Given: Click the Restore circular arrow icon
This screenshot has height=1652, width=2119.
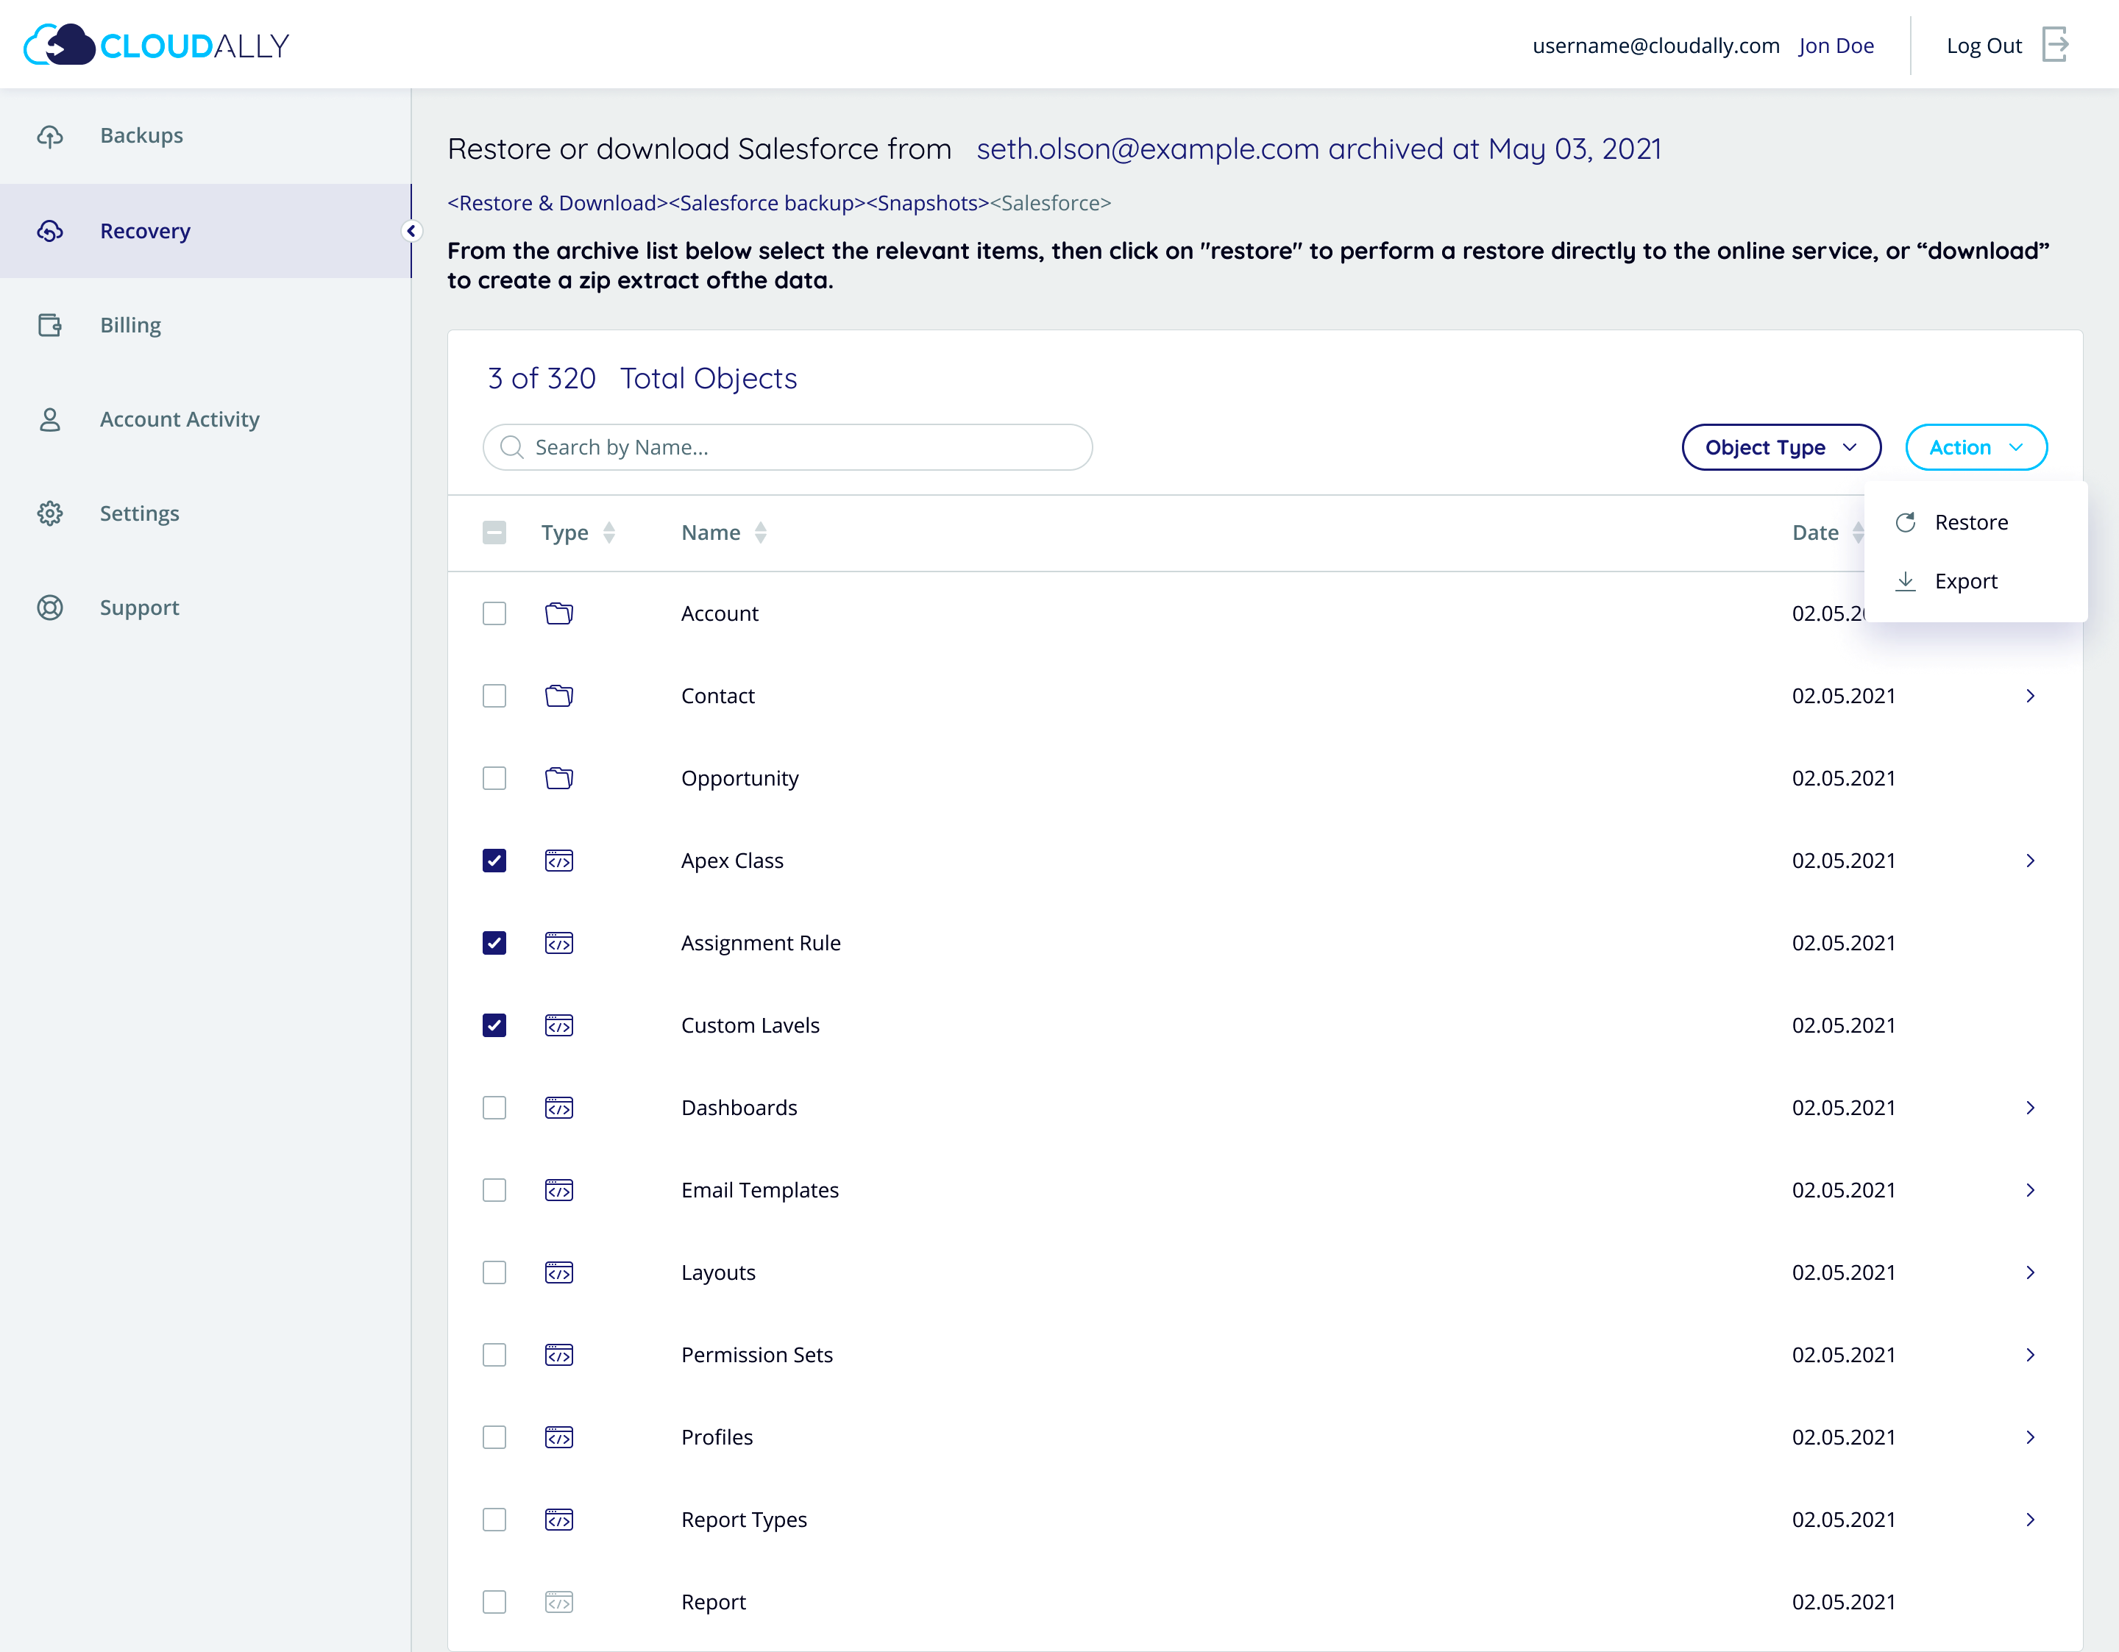Looking at the screenshot, I should pyautogui.click(x=1906, y=522).
